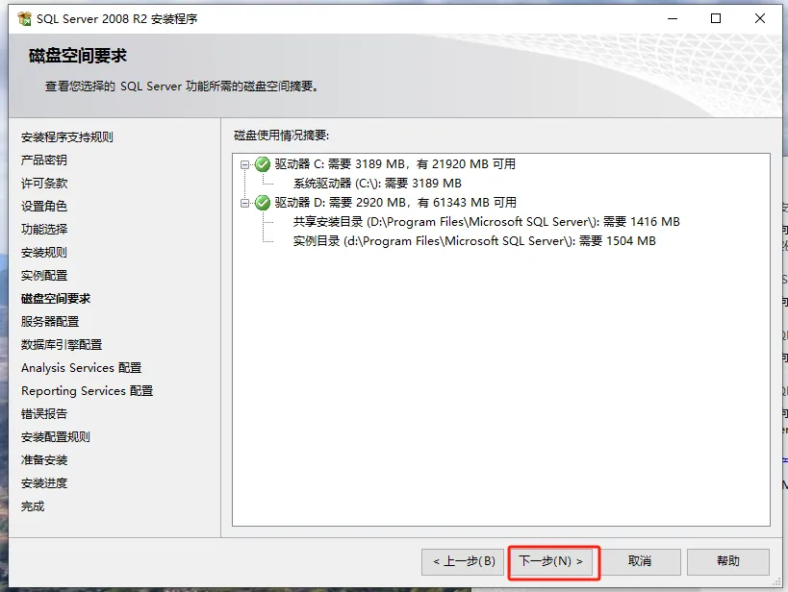The width and height of the screenshot is (788, 592).
Task: Click green checkmark icon for drive D
Action: (x=263, y=203)
